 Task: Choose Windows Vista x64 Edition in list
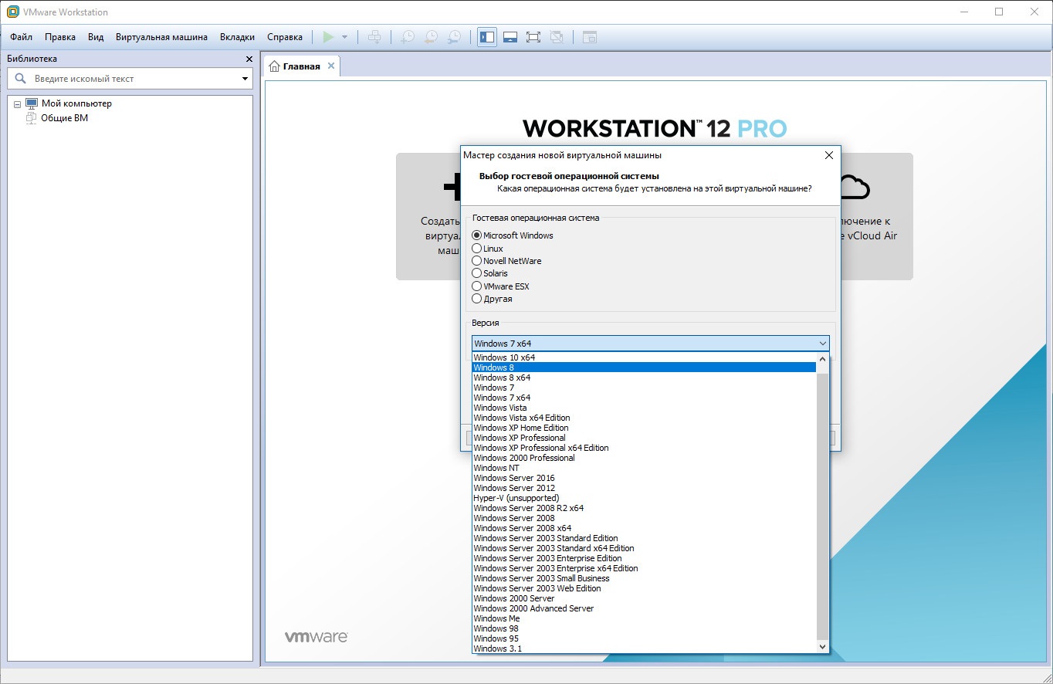tap(644, 418)
